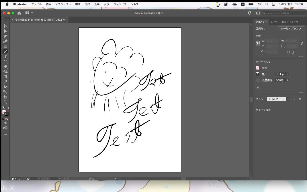This screenshot has height=192, width=307.
Task: Toggle constrain width and height proportions
Action: pos(302,43)
